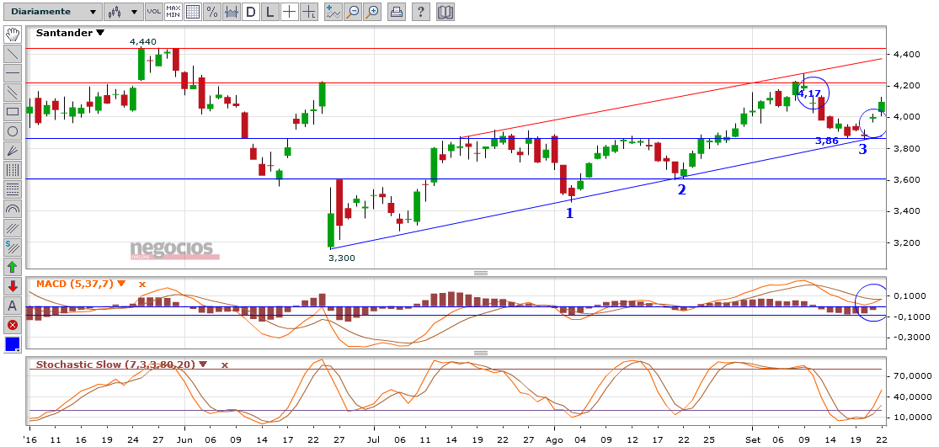Click the add indicator icon
The height and width of the screenshot is (447, 939).
[333, 12]
